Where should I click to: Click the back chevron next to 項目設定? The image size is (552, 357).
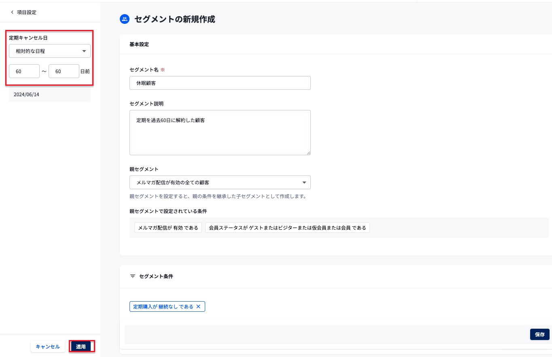coord(12,12)
